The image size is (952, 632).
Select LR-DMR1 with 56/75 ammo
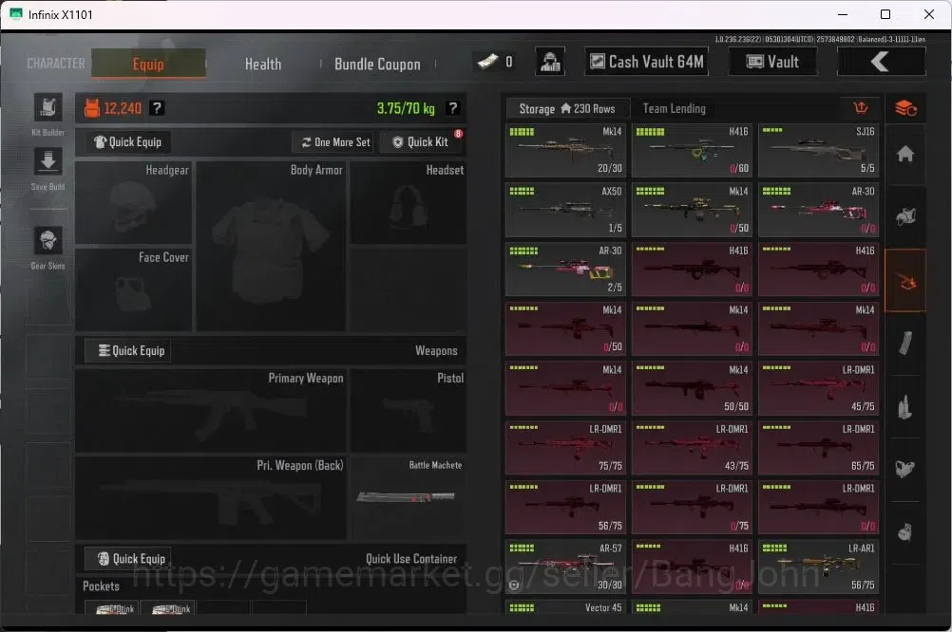pyautogui.click(x=565, y=507)
